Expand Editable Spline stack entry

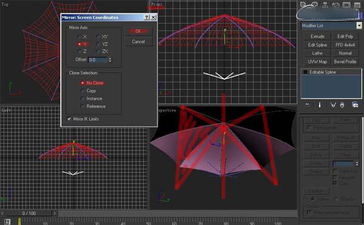(305, 72)
